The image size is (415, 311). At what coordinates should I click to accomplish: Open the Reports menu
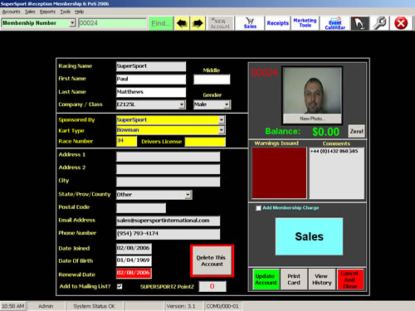47,12
